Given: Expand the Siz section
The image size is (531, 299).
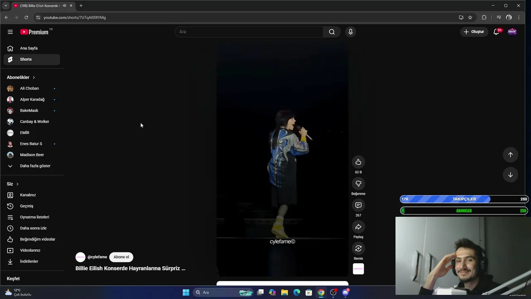Looking at the screenshot, I should tap(13, 184).
